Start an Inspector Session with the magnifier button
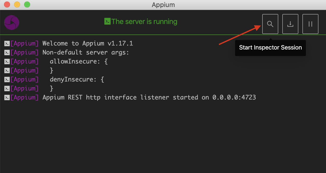Screen dimensions: 326x173 [x=270, y=24]
